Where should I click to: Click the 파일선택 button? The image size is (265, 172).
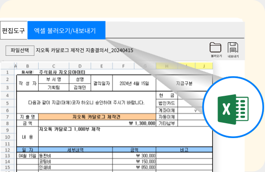(x=20, y=50)
